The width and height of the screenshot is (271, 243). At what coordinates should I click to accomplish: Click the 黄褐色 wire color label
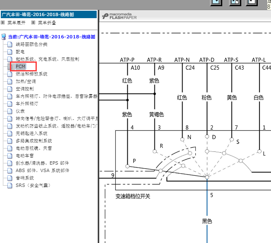tap(157, 114)
